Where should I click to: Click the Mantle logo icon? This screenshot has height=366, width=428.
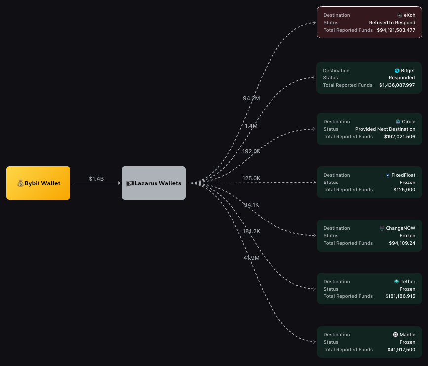coord(395,334)
